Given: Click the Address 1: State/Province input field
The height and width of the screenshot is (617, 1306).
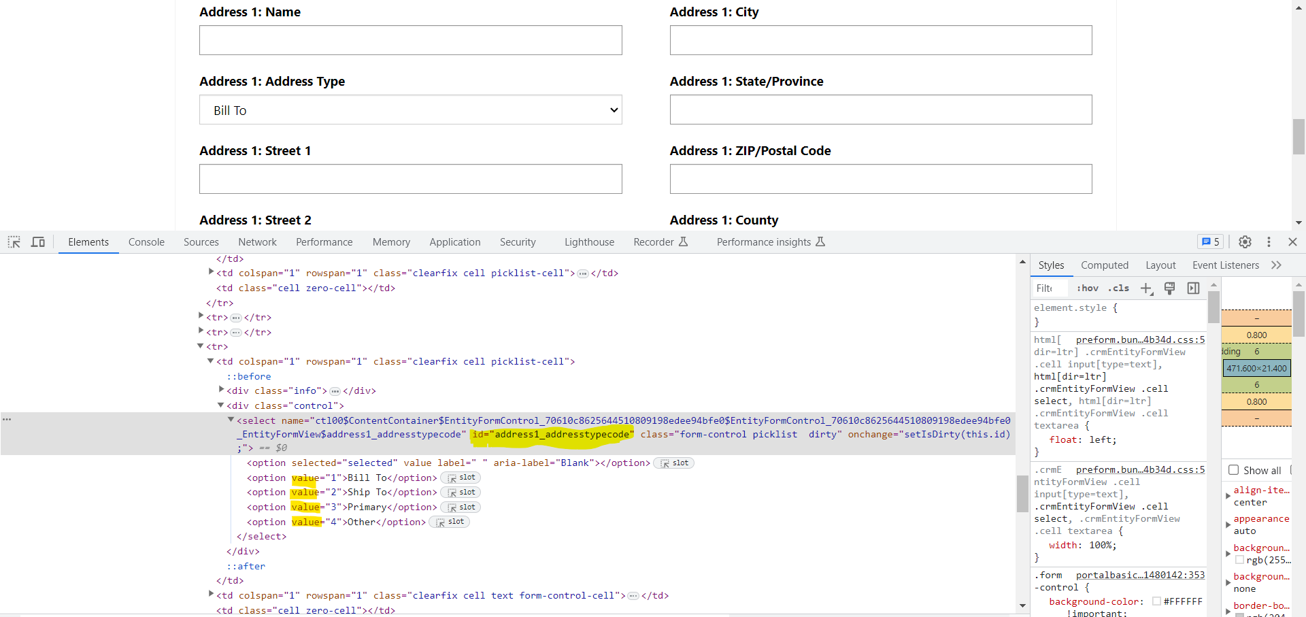Looking at the screenshot, I should (x=881, y=110).
